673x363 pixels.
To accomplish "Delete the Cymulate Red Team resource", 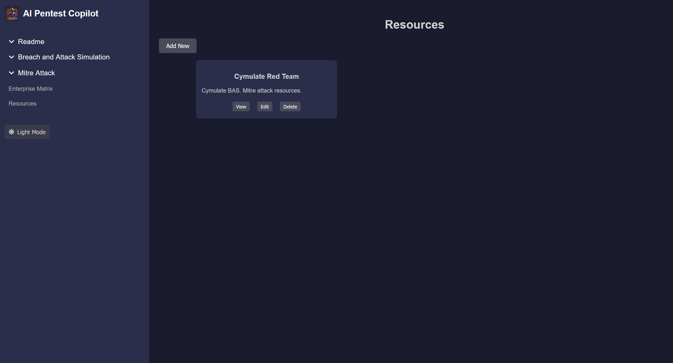I will [x=290, y=107].
